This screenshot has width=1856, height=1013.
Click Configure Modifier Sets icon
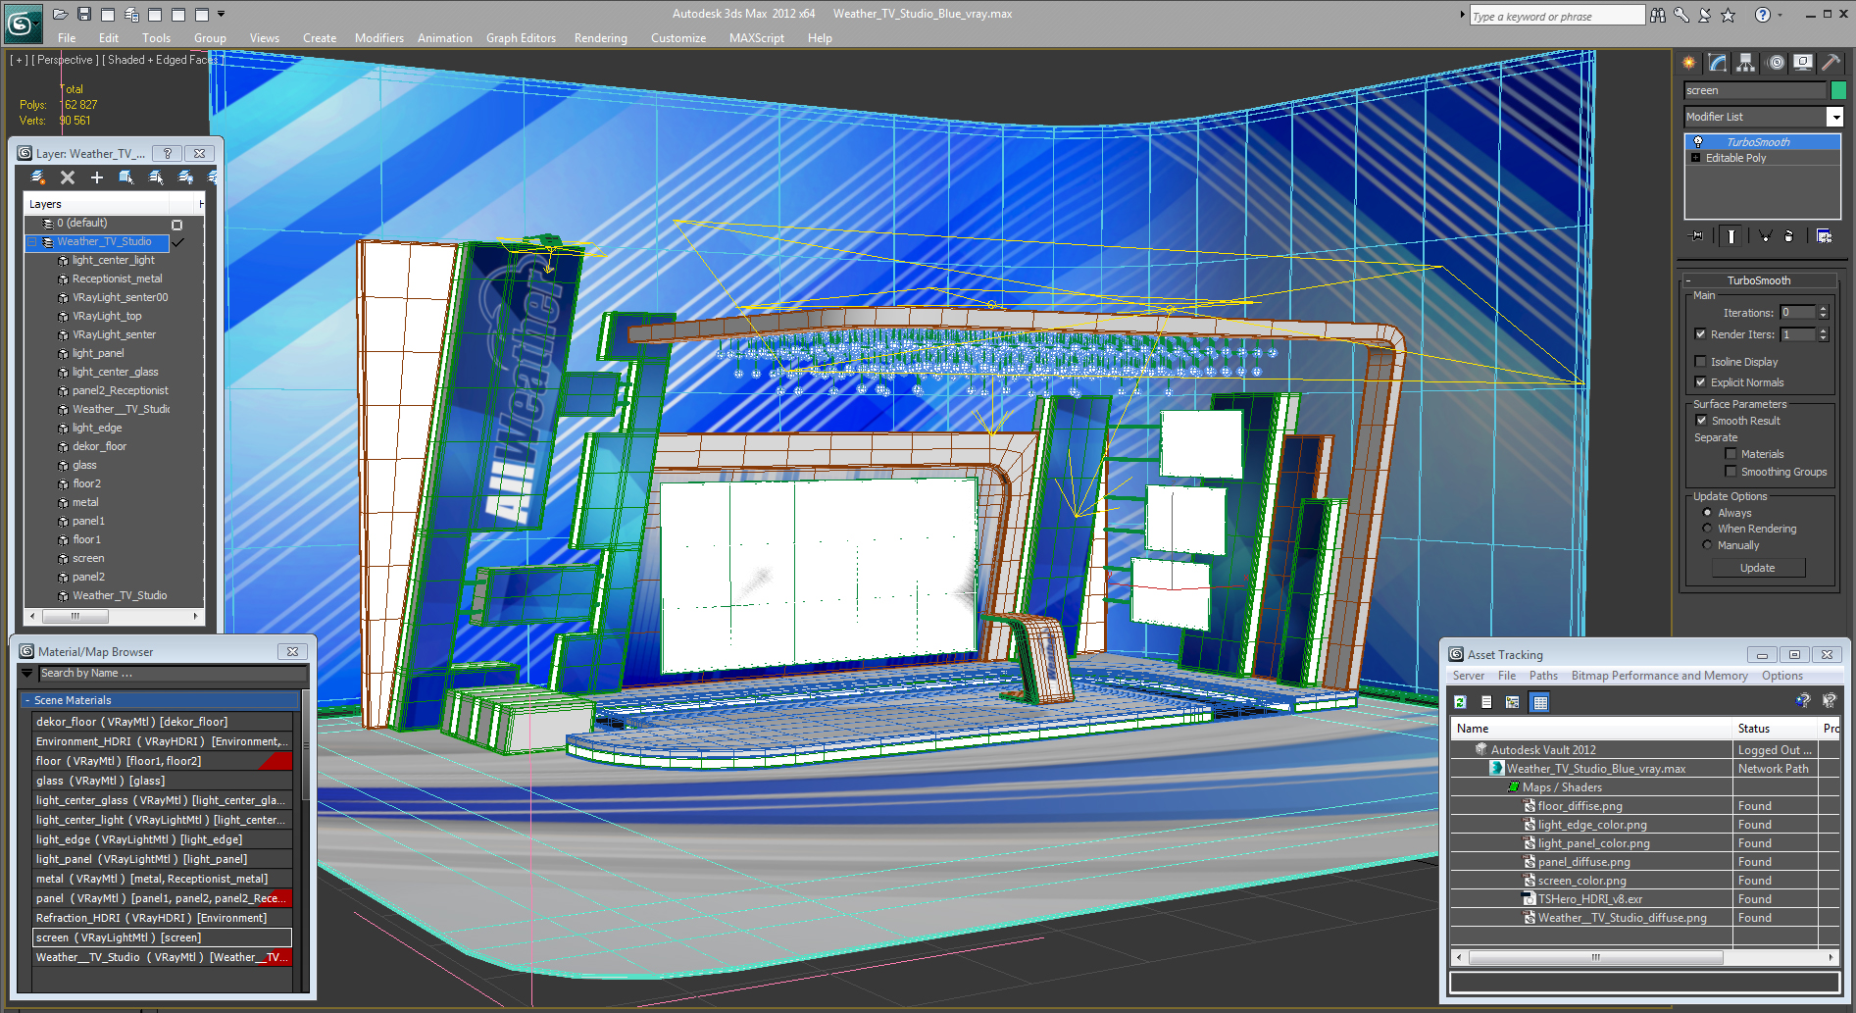pyautogui.click(x=1824, y=236)
